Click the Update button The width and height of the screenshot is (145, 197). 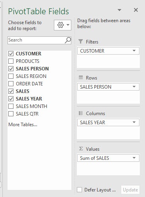(130, 190)
